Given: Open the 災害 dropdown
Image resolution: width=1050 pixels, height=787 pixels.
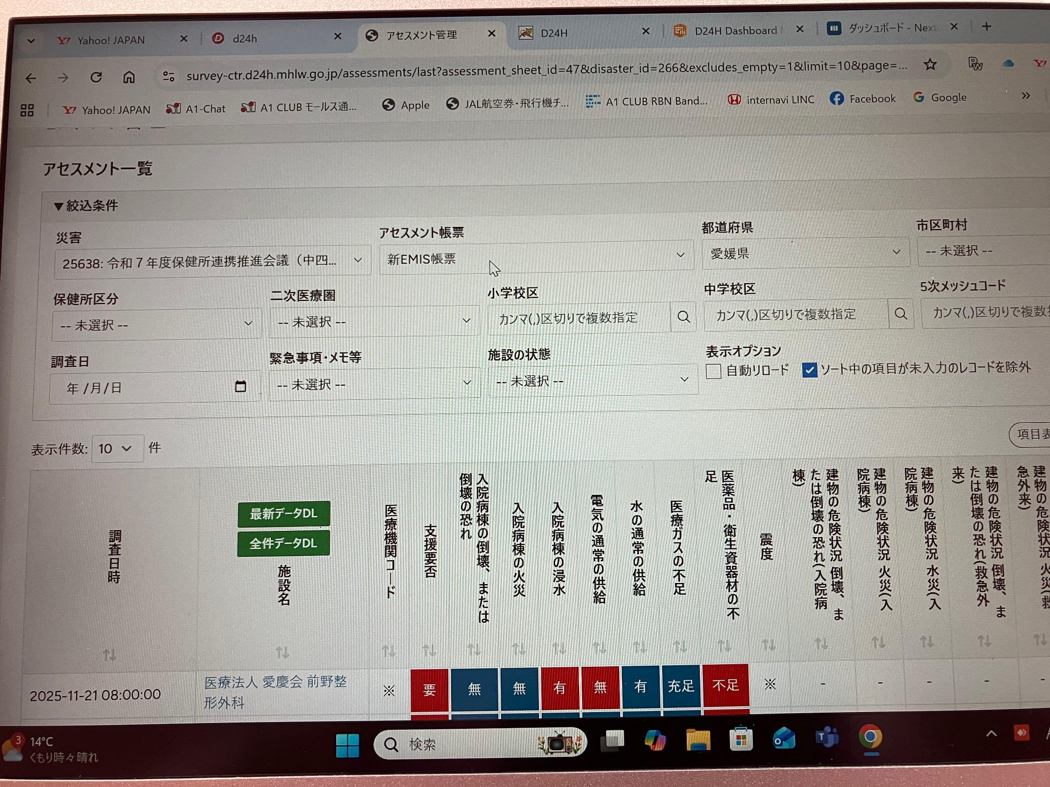Looking at the screenshot, I should pyautogui.click(x=212, y=261).
